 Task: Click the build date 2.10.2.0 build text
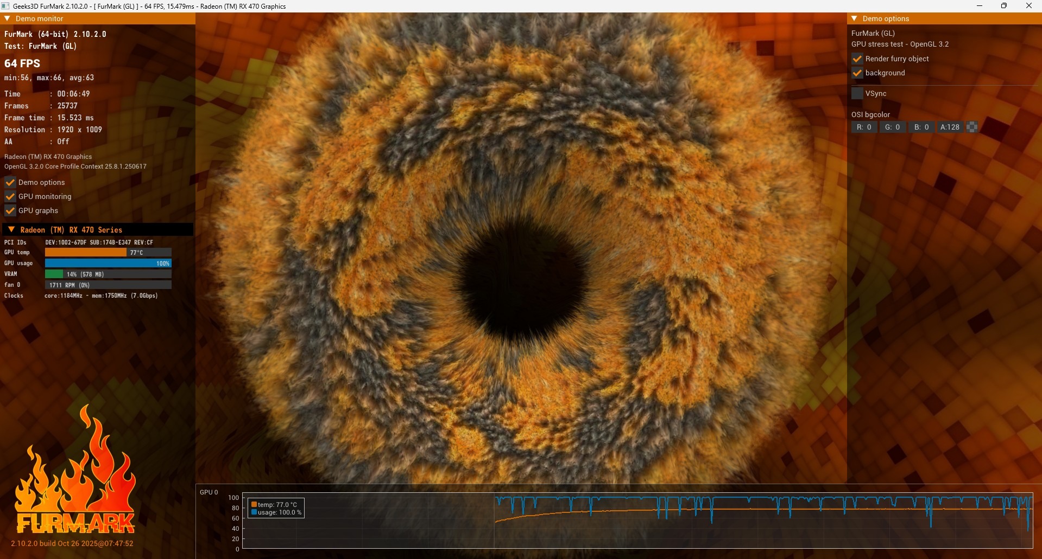coord(72,543)
